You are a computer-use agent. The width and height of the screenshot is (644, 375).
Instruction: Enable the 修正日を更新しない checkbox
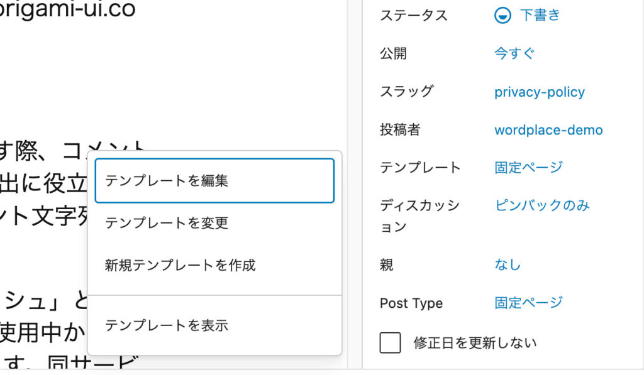(391, 343)
